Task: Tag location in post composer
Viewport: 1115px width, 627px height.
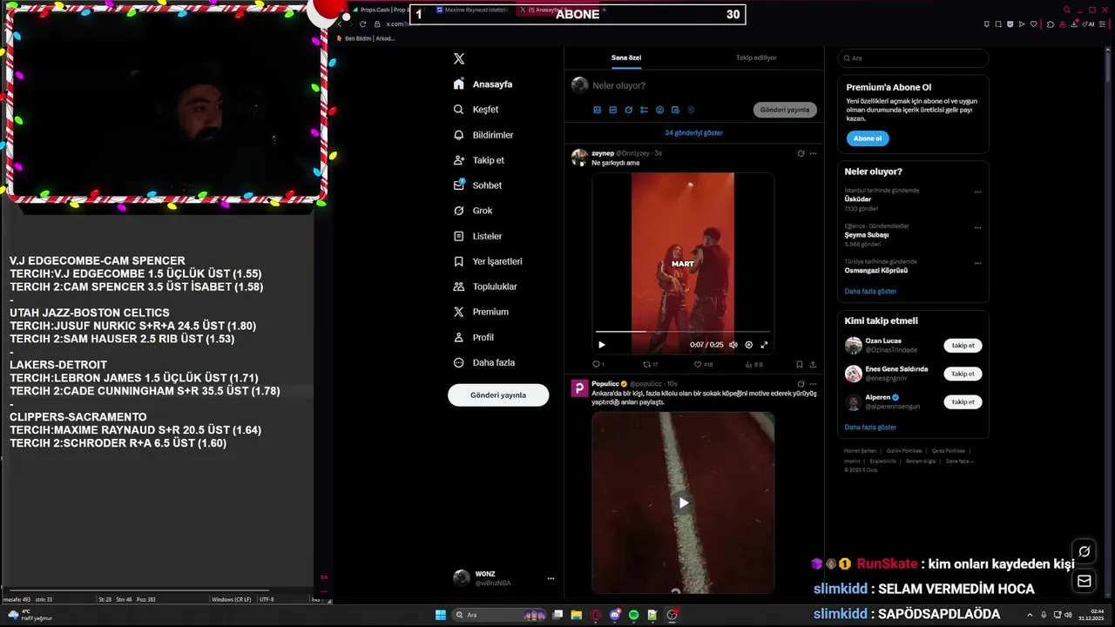Action: point(691,110)
